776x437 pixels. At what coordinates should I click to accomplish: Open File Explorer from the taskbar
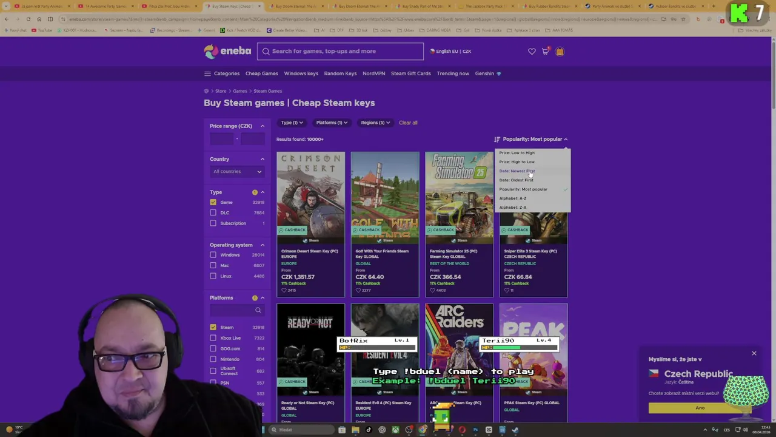[x=355, y=430]
